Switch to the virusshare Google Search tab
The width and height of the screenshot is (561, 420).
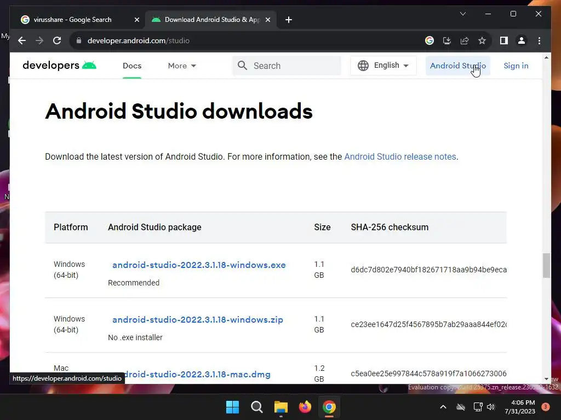[73, 20]
